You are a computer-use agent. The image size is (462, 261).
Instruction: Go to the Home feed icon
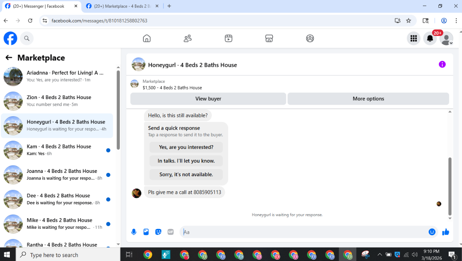(147, 38)
